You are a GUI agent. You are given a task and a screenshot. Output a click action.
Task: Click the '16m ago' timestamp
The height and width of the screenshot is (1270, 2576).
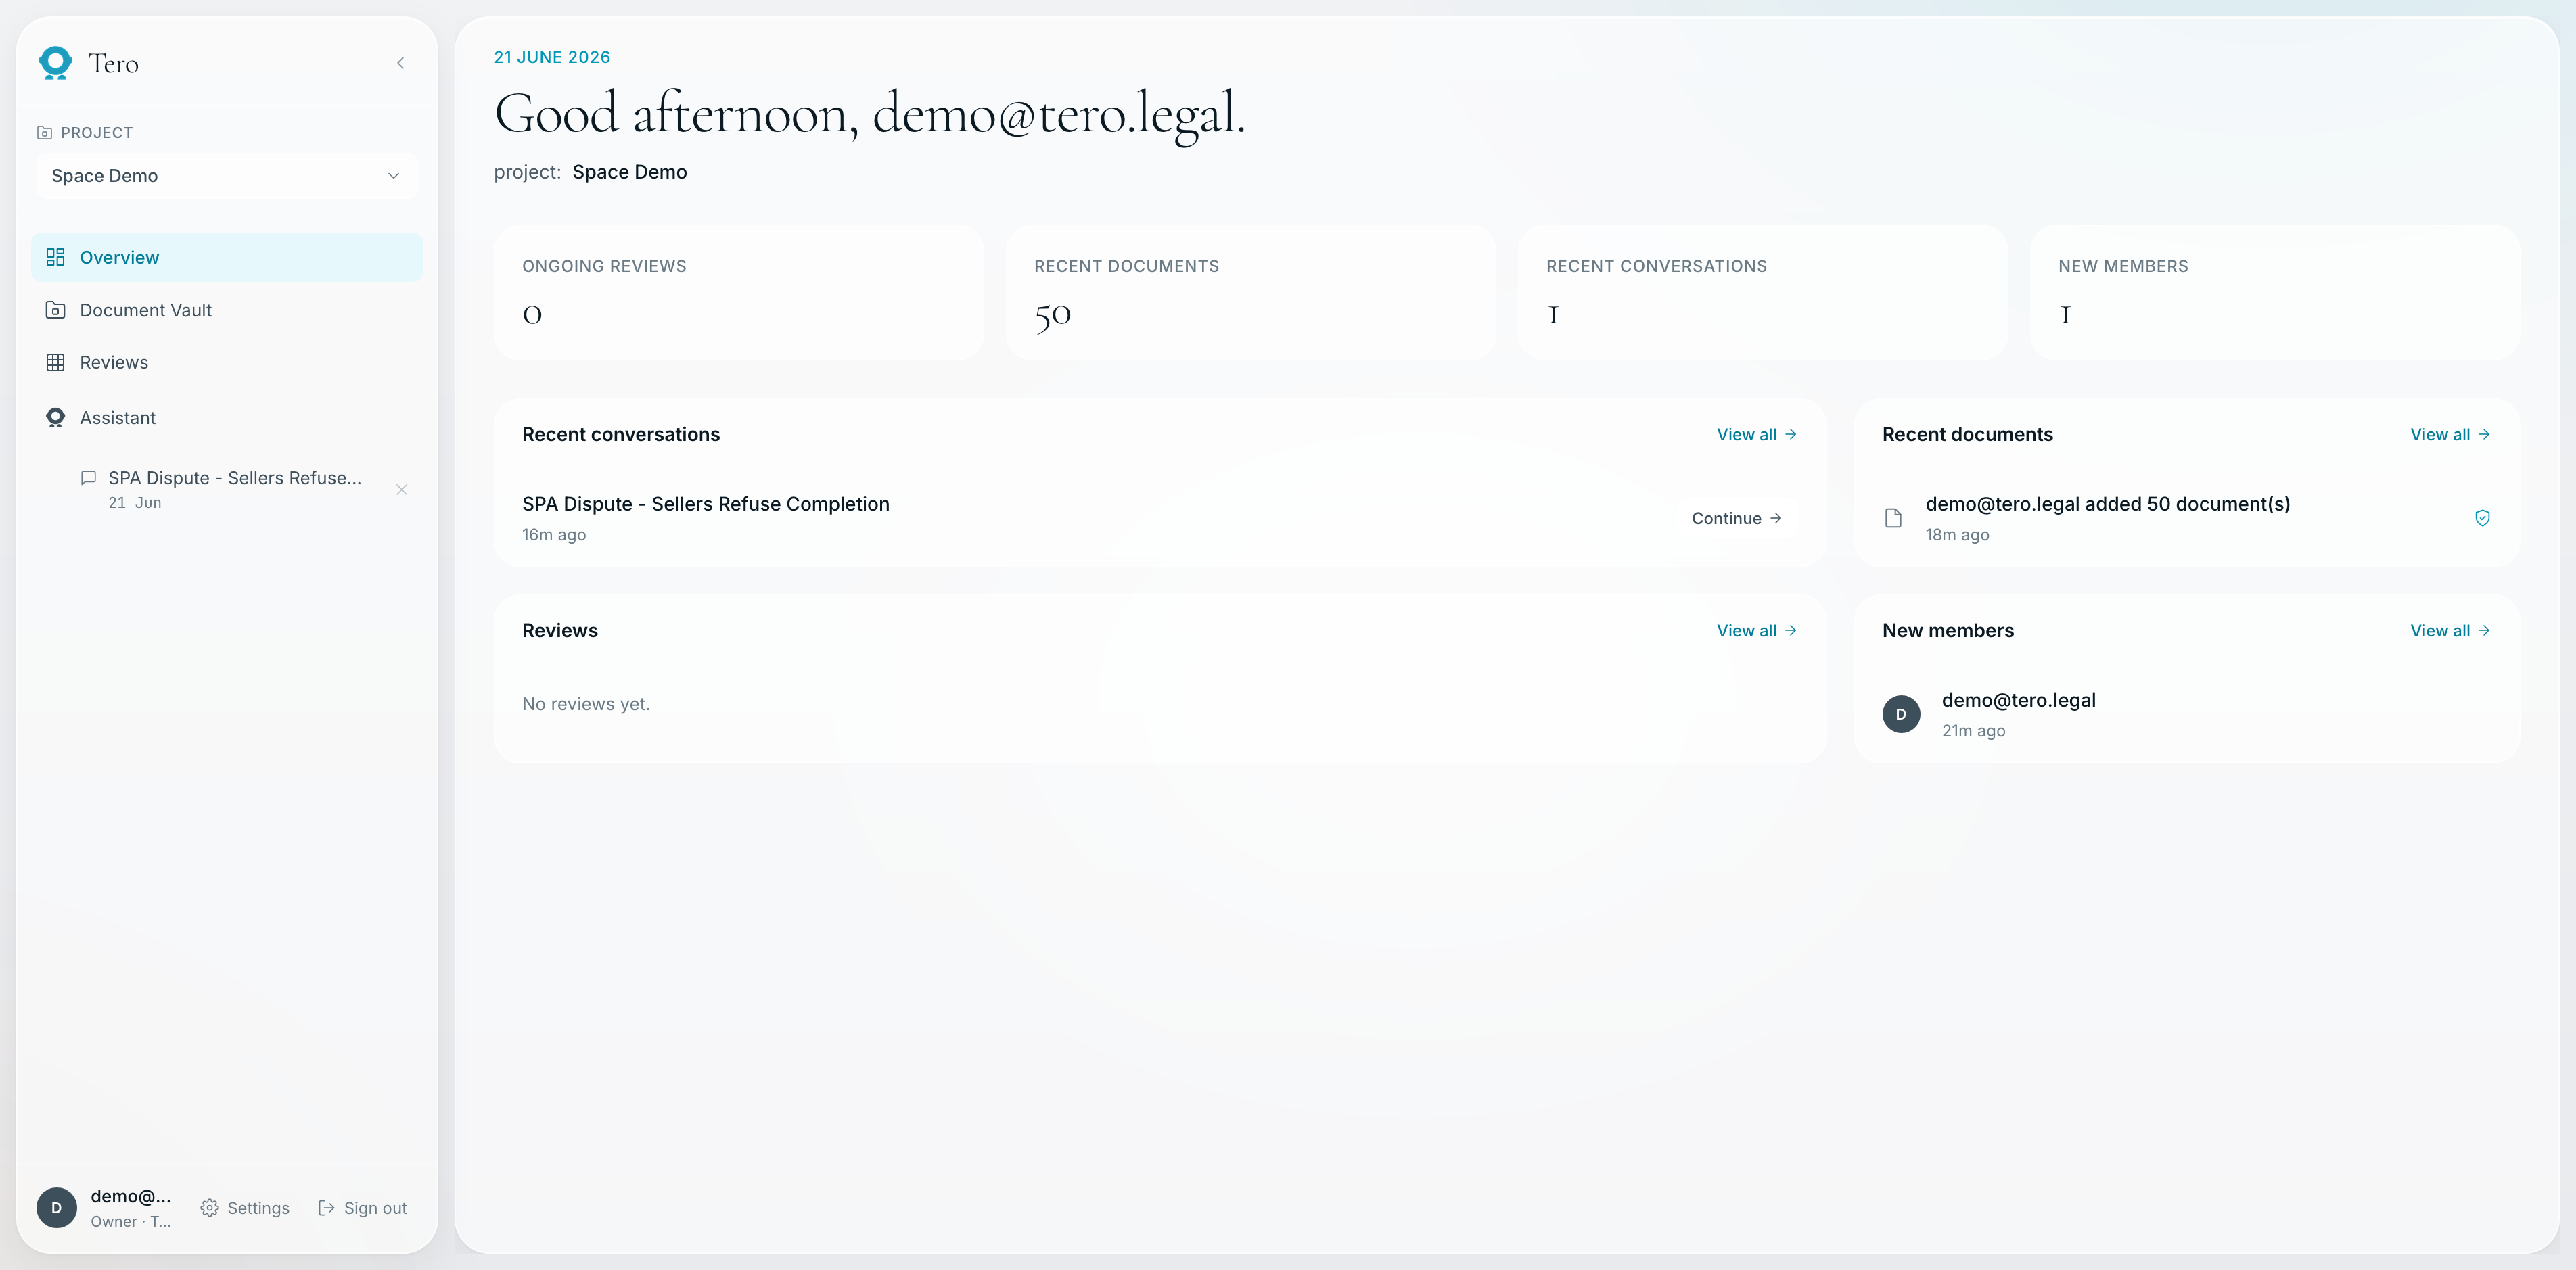[x=553, y=535]
